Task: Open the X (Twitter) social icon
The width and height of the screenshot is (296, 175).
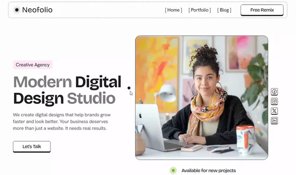Action: 274,111
